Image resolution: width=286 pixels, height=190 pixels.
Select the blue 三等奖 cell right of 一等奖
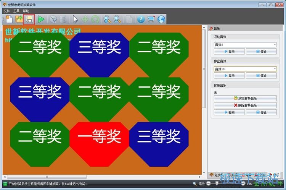159,144
